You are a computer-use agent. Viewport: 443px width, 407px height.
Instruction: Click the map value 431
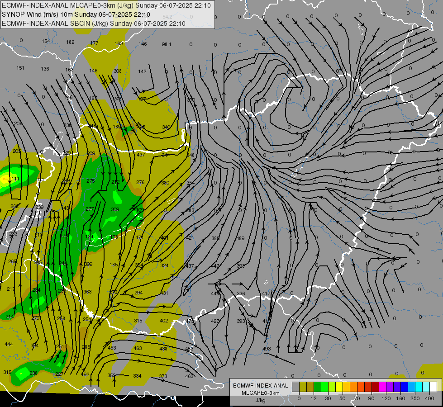pos(164,293)
